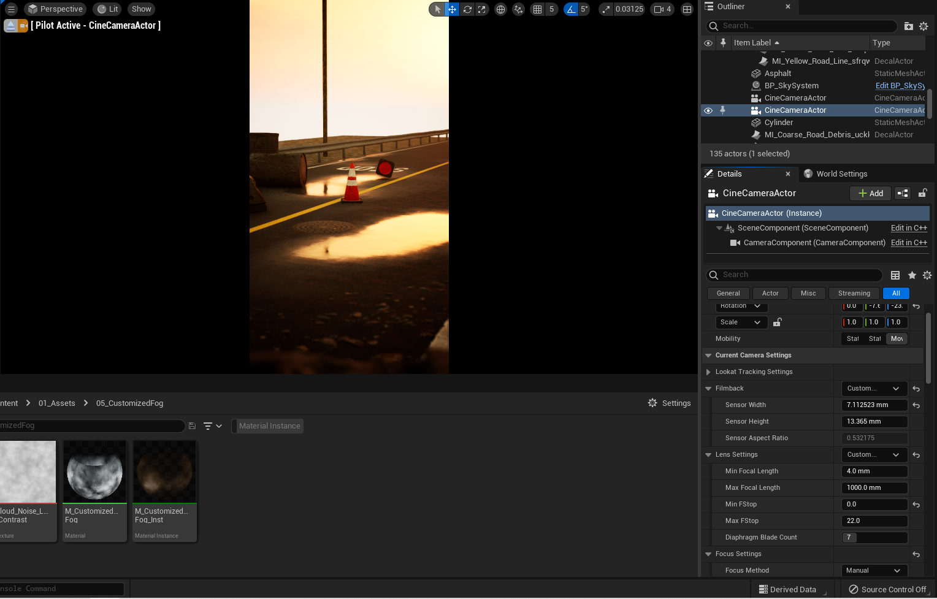Sort Outliner by Item Label column
This screenshot has height=599, width=937.
click(x=800, y=43)
